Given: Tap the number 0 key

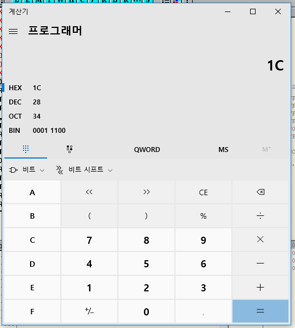Looking at the screenshot, I should (146, 311).
